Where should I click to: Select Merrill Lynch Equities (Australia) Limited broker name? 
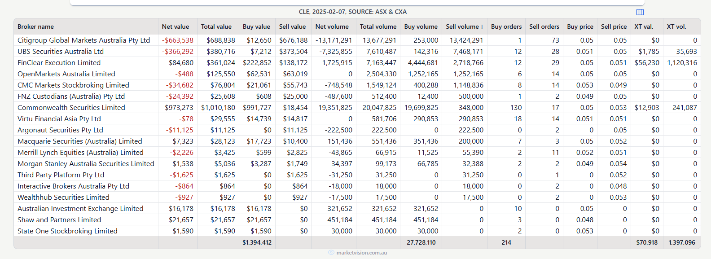coord(81,153)
